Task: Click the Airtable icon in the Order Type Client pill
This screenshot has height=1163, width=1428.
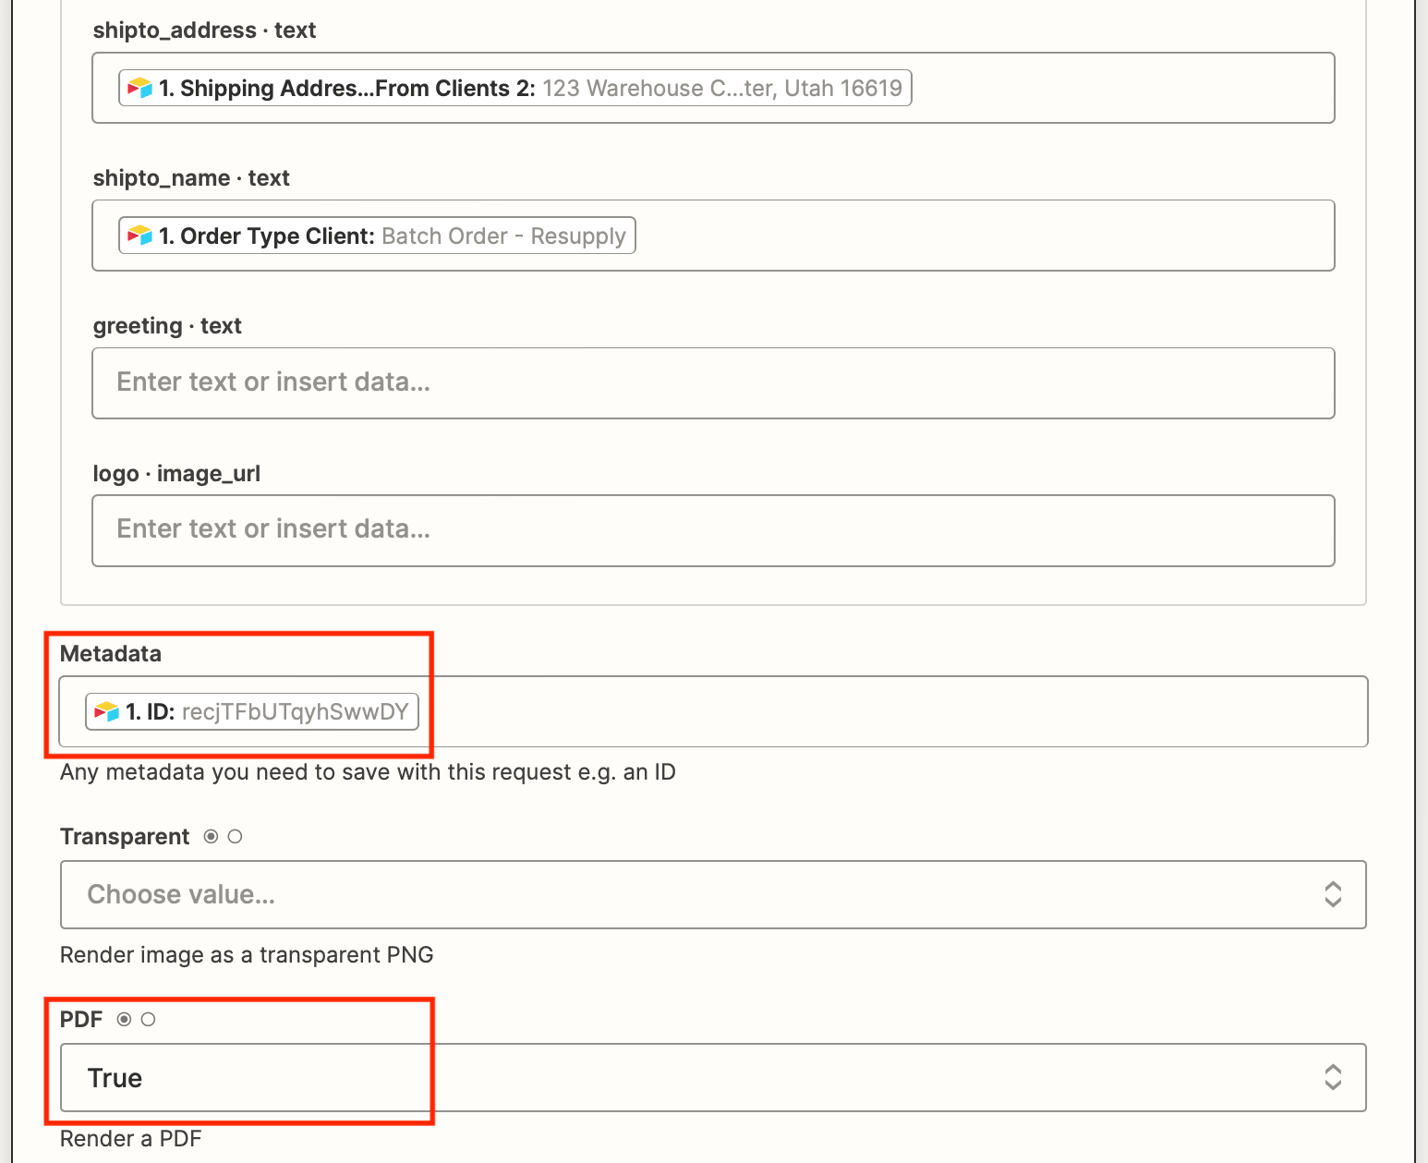Action: pyautogui.click(x=139, y=236)
